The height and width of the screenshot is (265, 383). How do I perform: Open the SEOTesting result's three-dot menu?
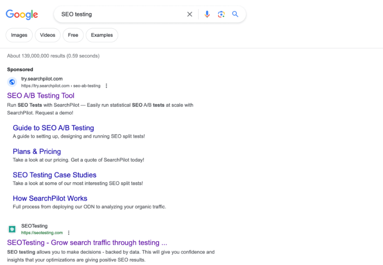point(69,233)
